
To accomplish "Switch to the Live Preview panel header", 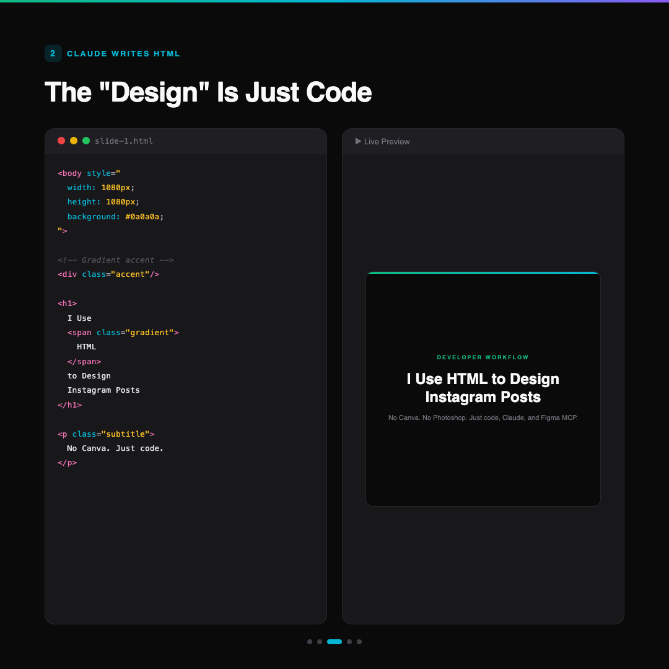I will pos(387,141).
